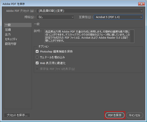Select the 設定内容 category
The height and width of the screenshot is (122, 147).
click(18, 44)
